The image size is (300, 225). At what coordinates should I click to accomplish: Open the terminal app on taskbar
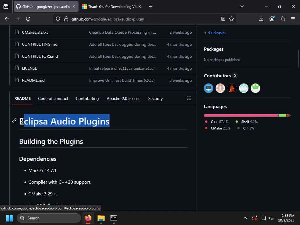114,218
